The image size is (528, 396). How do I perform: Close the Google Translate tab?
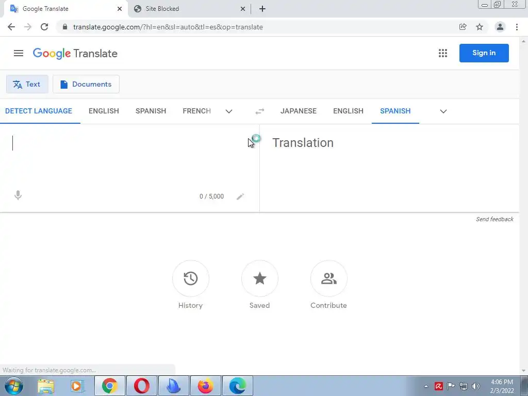(x=120, y=9)
